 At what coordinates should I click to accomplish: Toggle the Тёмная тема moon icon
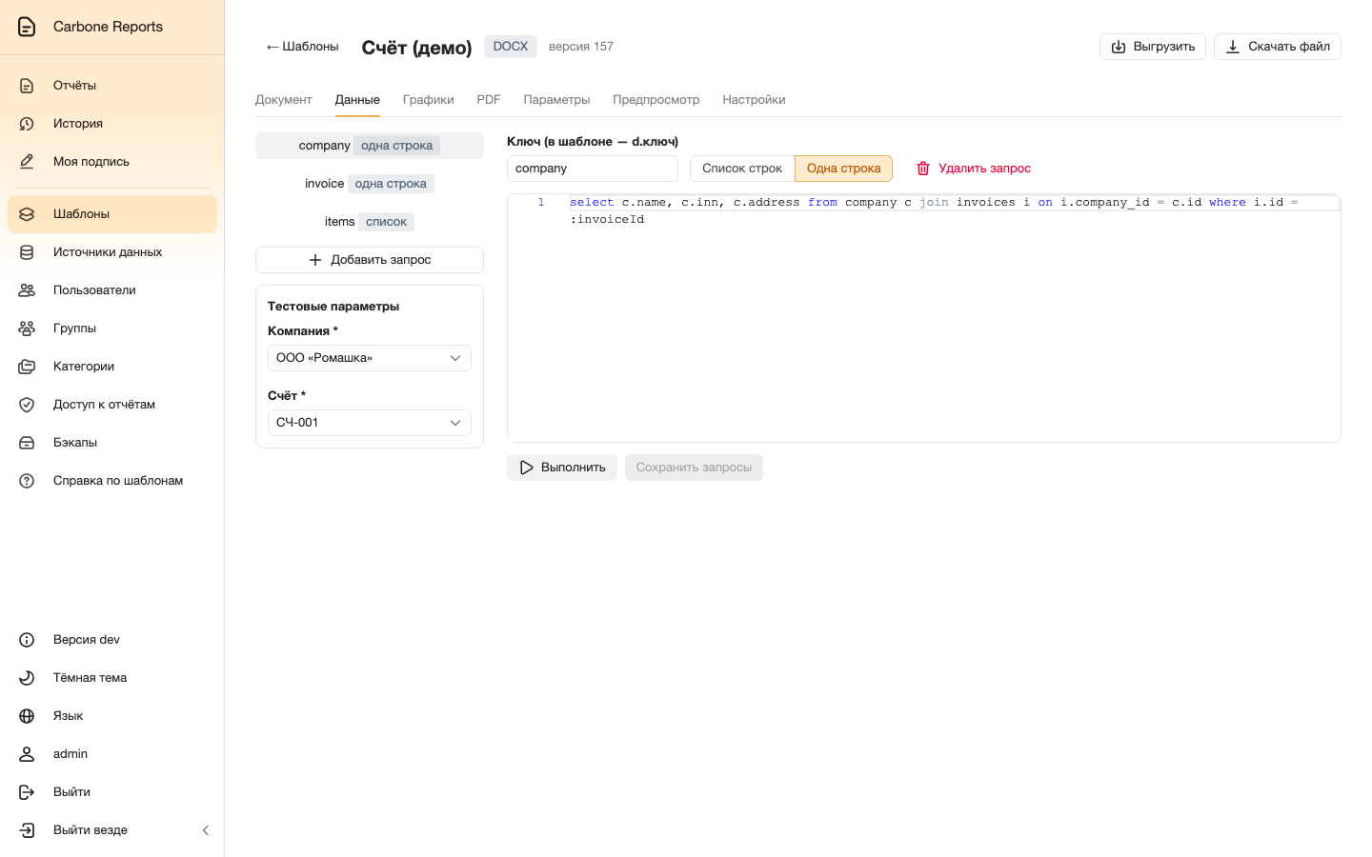(27, 678)
